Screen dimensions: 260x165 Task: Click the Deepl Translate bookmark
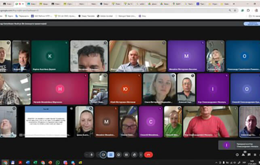(85, 16)
